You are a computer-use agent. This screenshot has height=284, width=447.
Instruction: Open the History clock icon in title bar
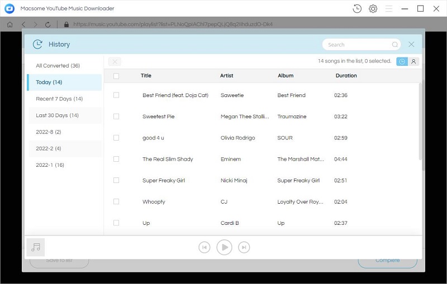(357, 8)
